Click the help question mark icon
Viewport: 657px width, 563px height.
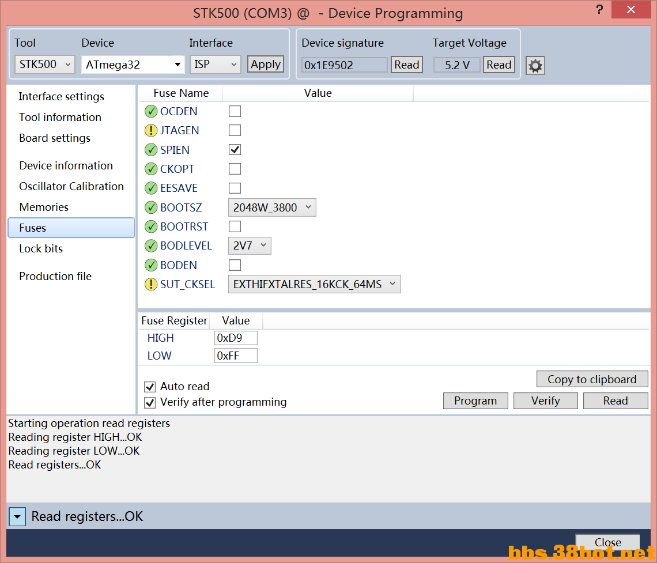coord(599,10)
